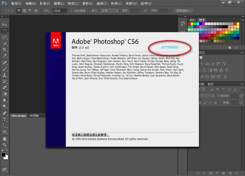Select the Quick Selection tool
This screenshot has width=245, height=176.
5,43
